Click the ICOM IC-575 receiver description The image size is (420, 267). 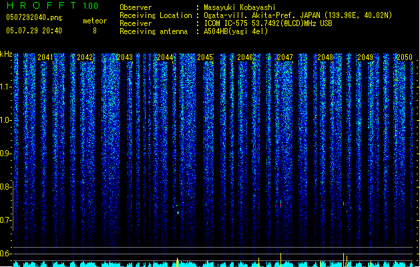(x=268, y=23)
